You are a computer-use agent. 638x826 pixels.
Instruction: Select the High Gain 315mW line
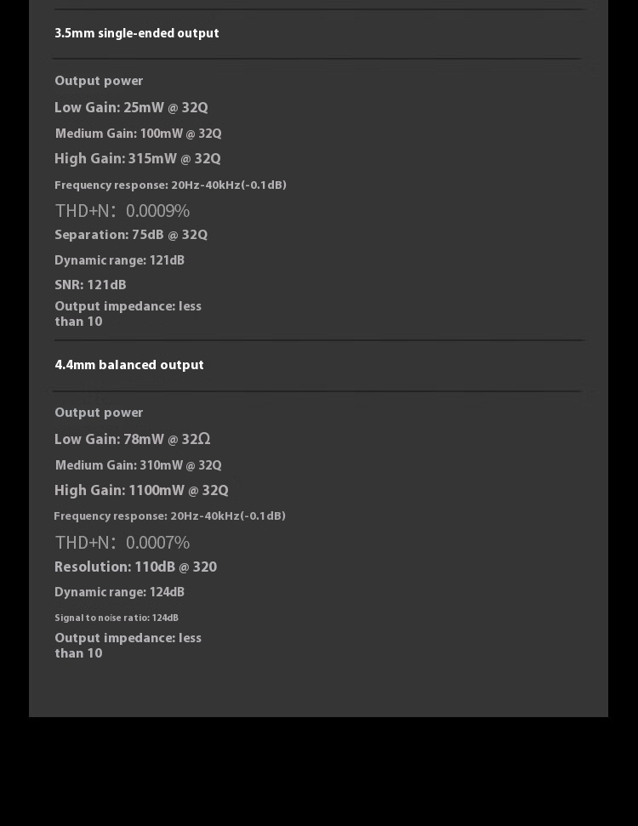137,159
